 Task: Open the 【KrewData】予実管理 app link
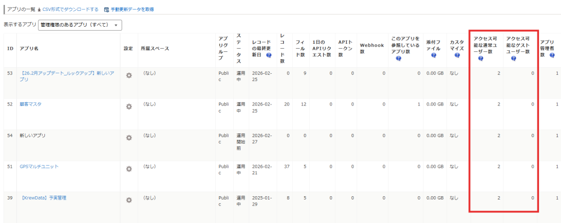[43, 197]
